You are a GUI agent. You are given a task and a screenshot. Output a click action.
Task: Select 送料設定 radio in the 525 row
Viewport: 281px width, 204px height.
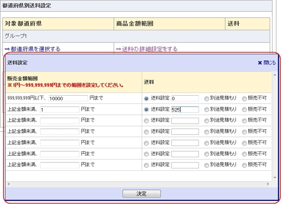coord(147,110)
